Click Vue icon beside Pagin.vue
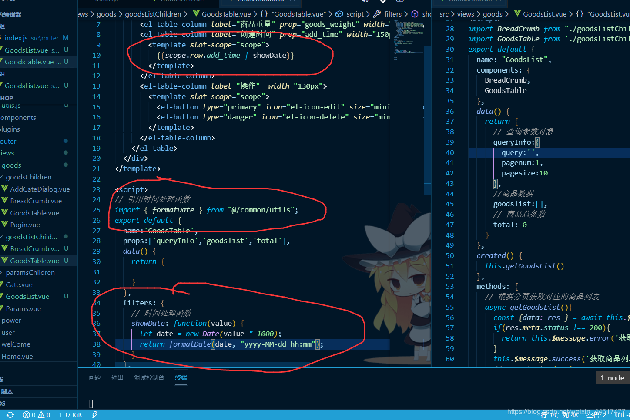 4,225
